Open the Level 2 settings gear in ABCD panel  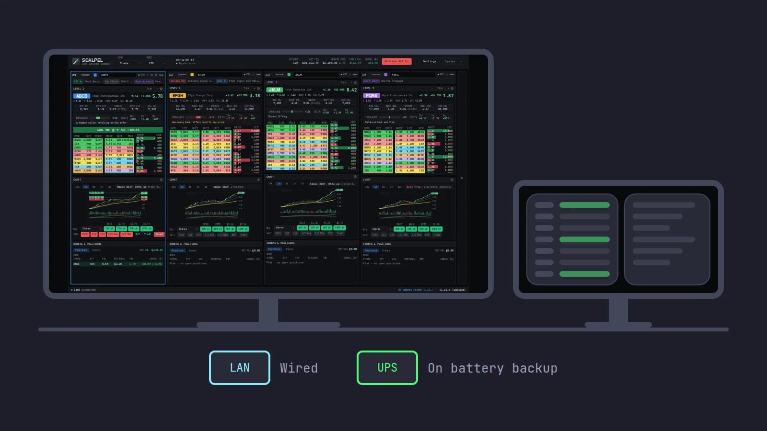click(161, 89)
